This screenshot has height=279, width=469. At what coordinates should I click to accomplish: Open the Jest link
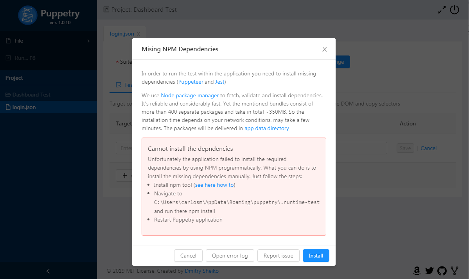(x=219, y=82)
